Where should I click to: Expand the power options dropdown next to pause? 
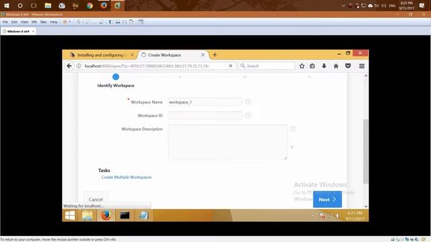click(x=69, y=22)
